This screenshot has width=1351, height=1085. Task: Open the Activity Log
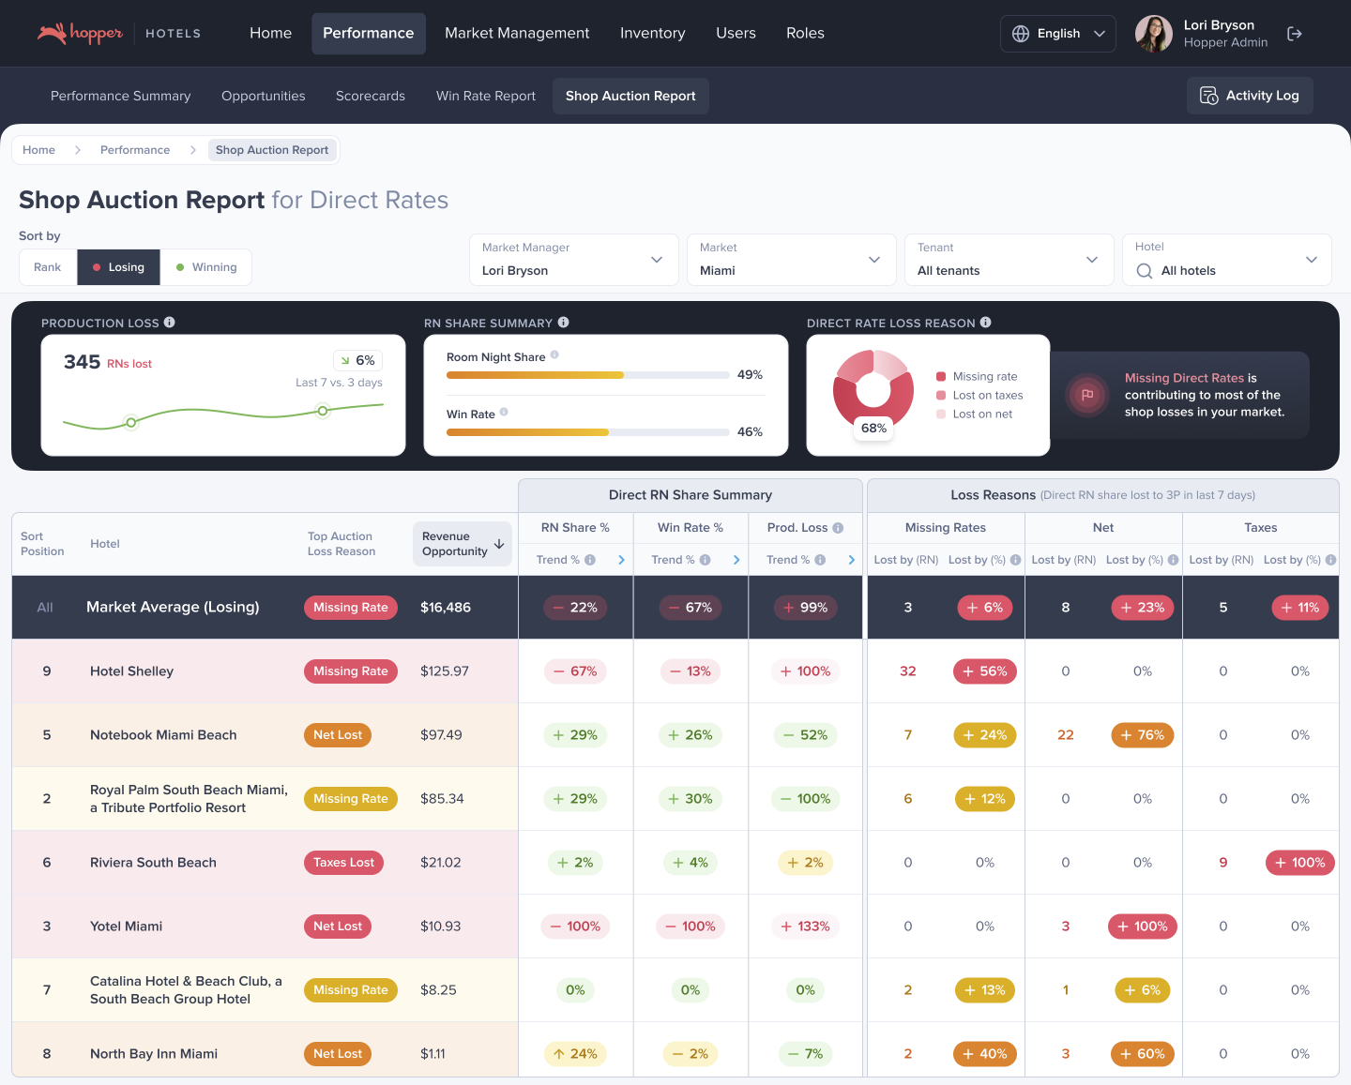pos(1250,96)
